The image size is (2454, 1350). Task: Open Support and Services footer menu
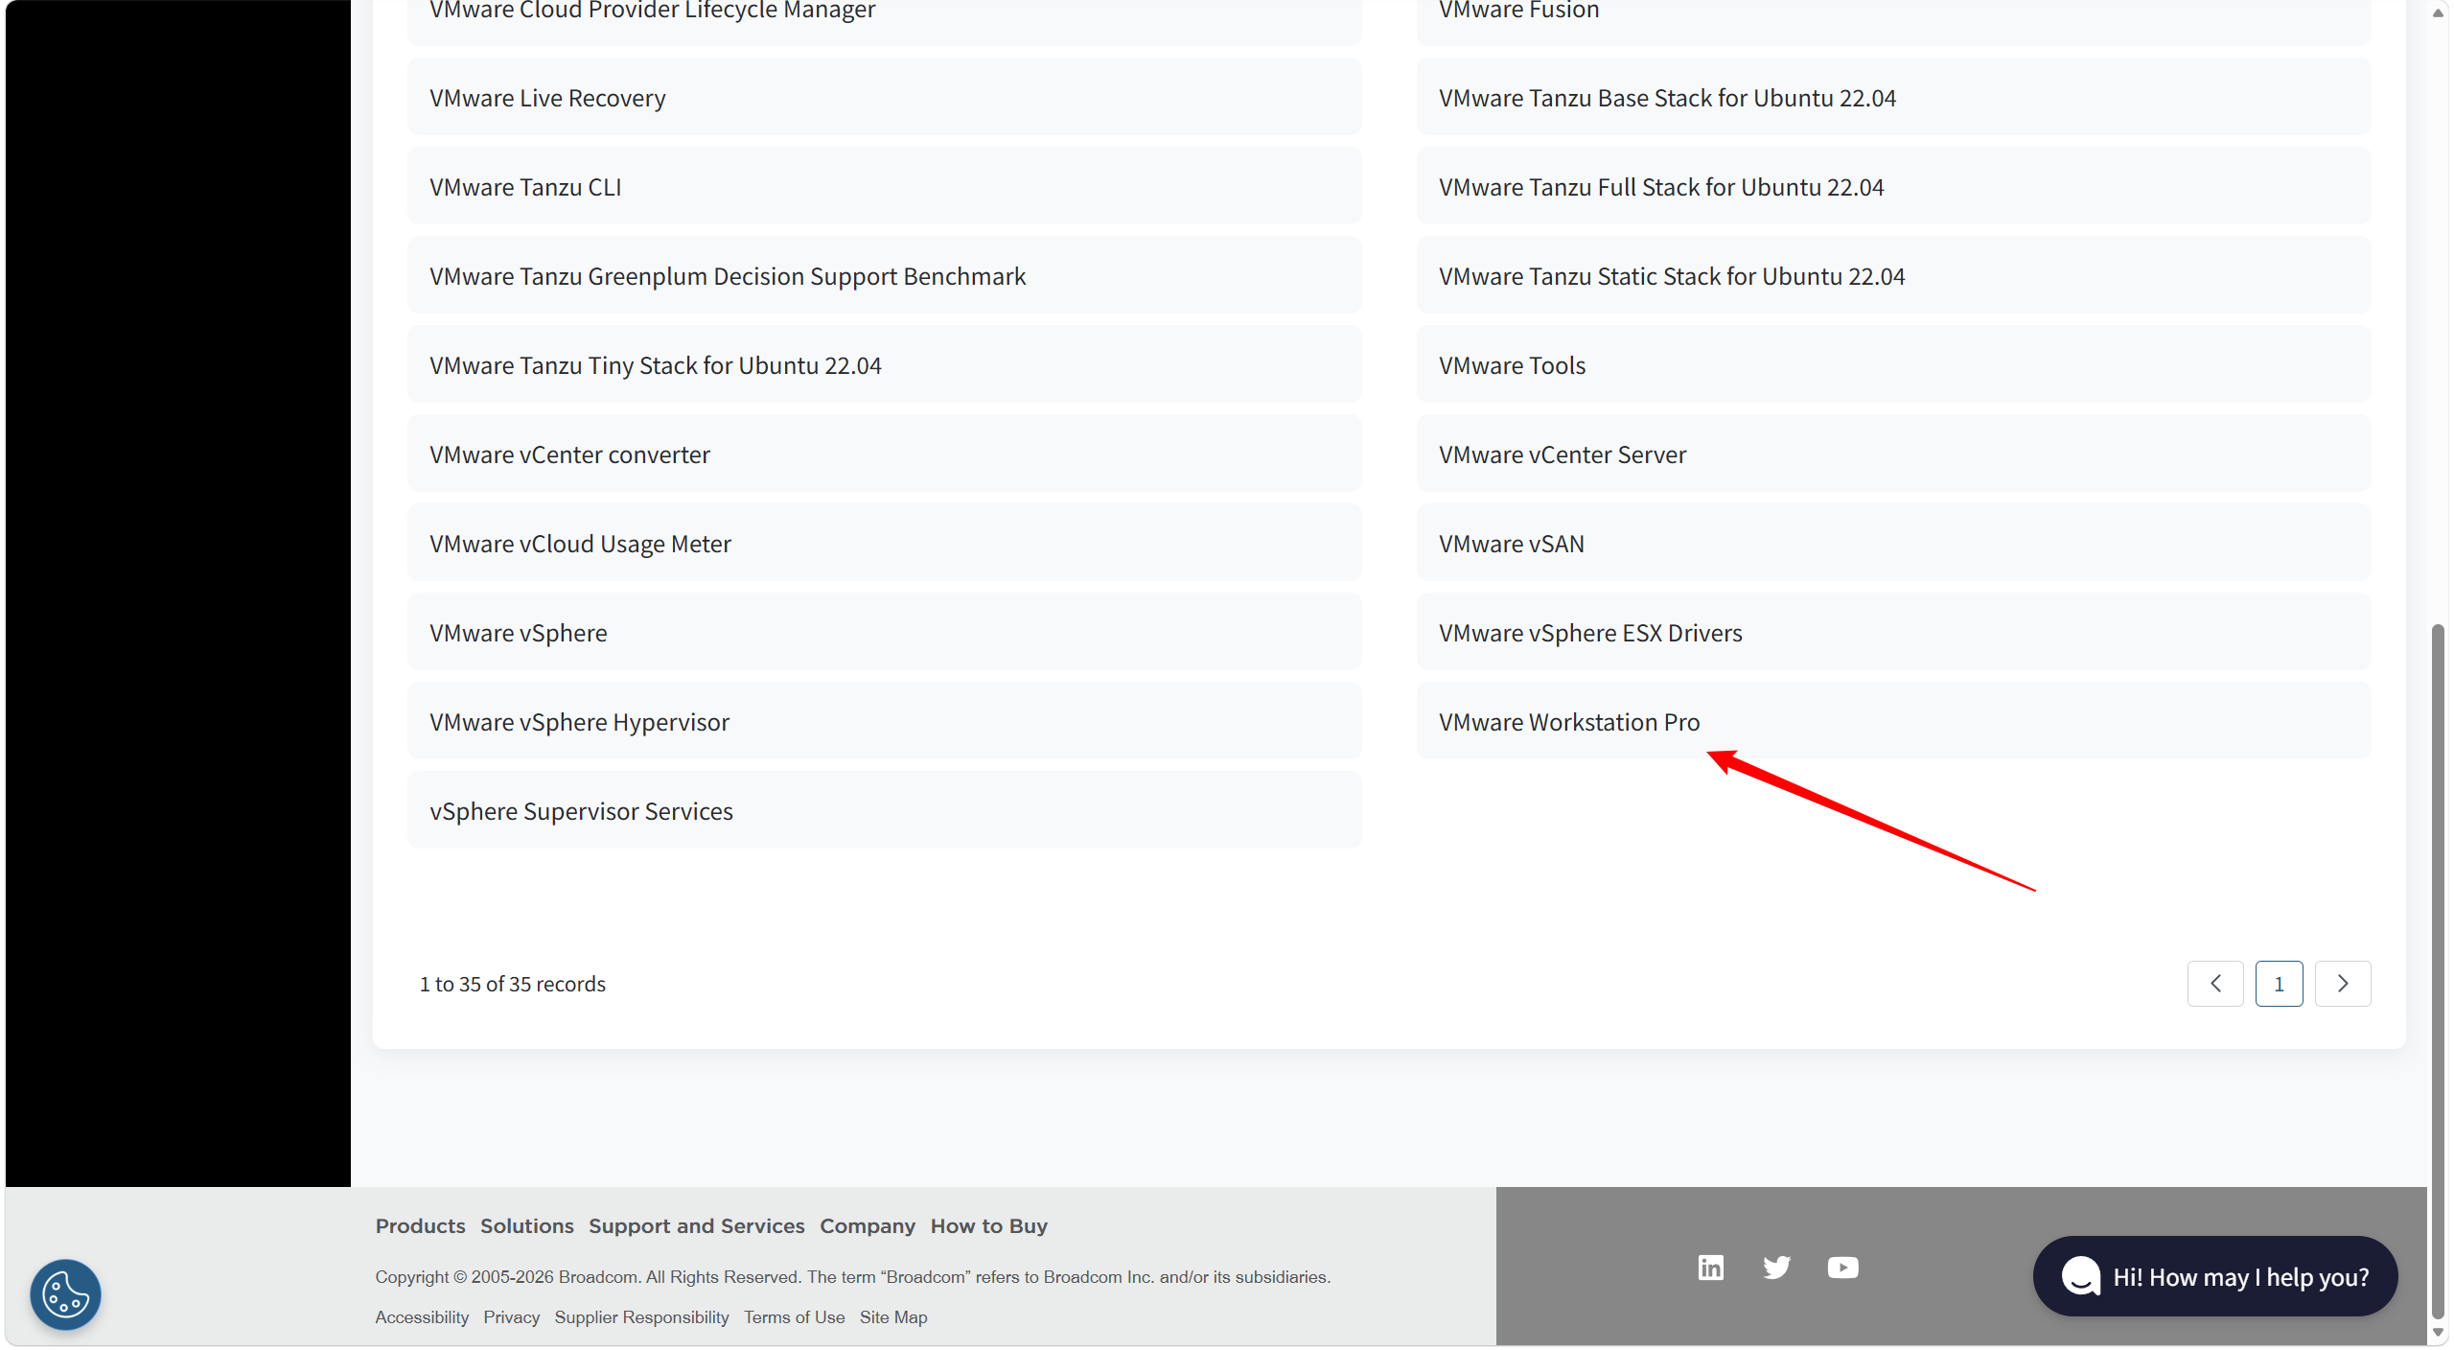696,1226
